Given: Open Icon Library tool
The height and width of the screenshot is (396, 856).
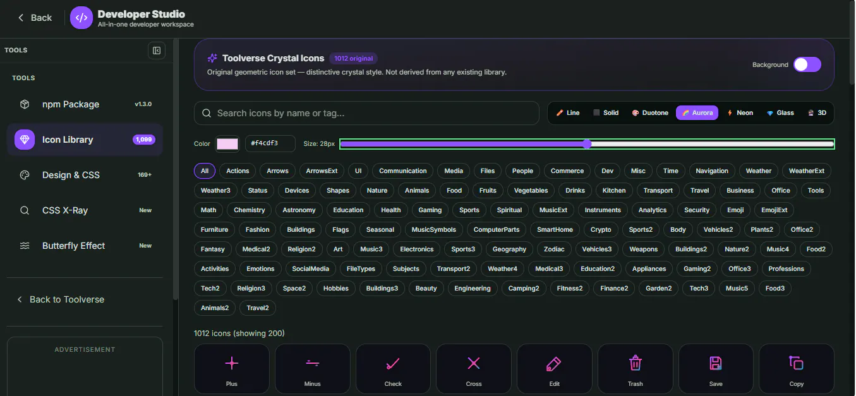Looking at the screenshot, I should tap(85, 140).
